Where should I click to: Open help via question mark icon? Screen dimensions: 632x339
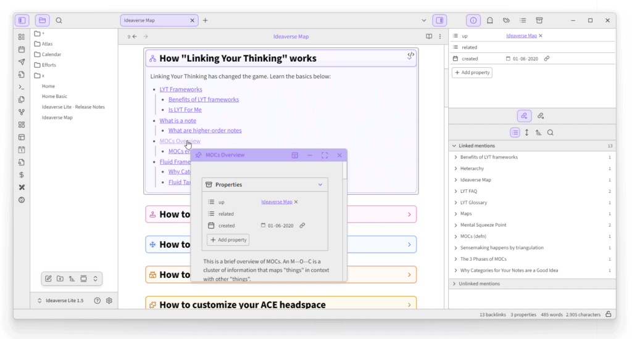pos(97,300)
